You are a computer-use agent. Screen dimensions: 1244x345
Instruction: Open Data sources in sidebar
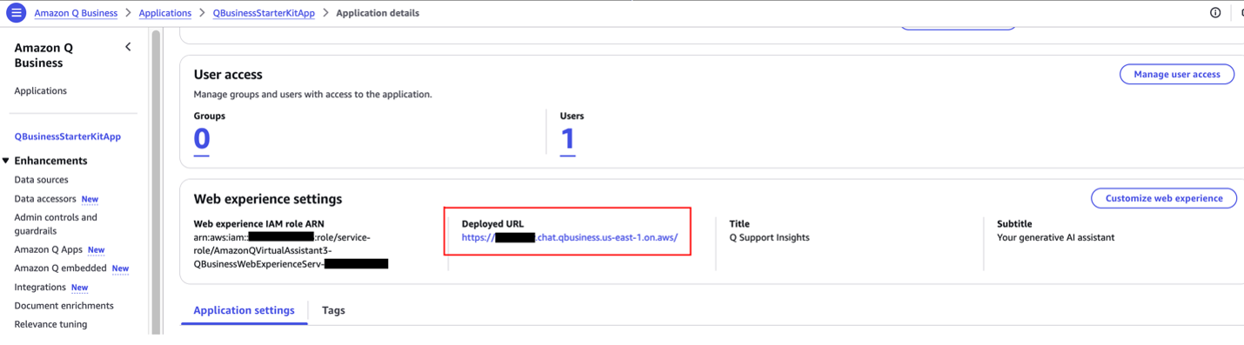[42, 180]
